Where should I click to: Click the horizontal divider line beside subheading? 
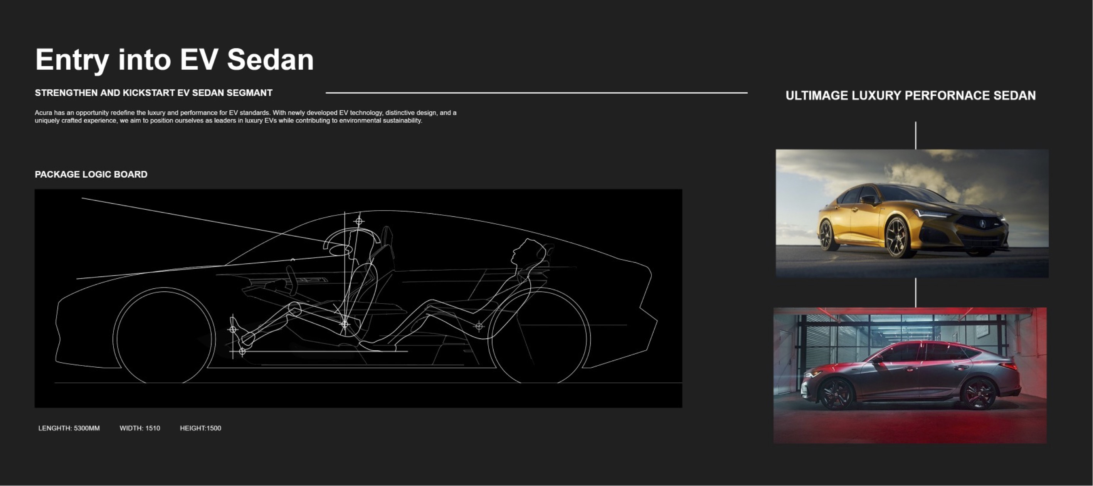(x=536, y=92)
